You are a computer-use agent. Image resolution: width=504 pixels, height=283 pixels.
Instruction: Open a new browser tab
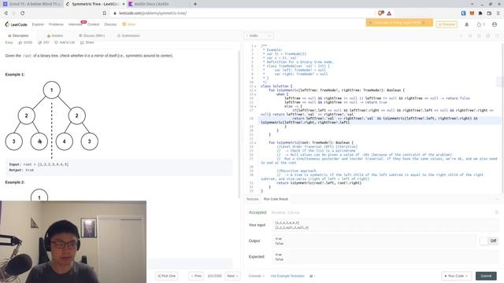195,4
